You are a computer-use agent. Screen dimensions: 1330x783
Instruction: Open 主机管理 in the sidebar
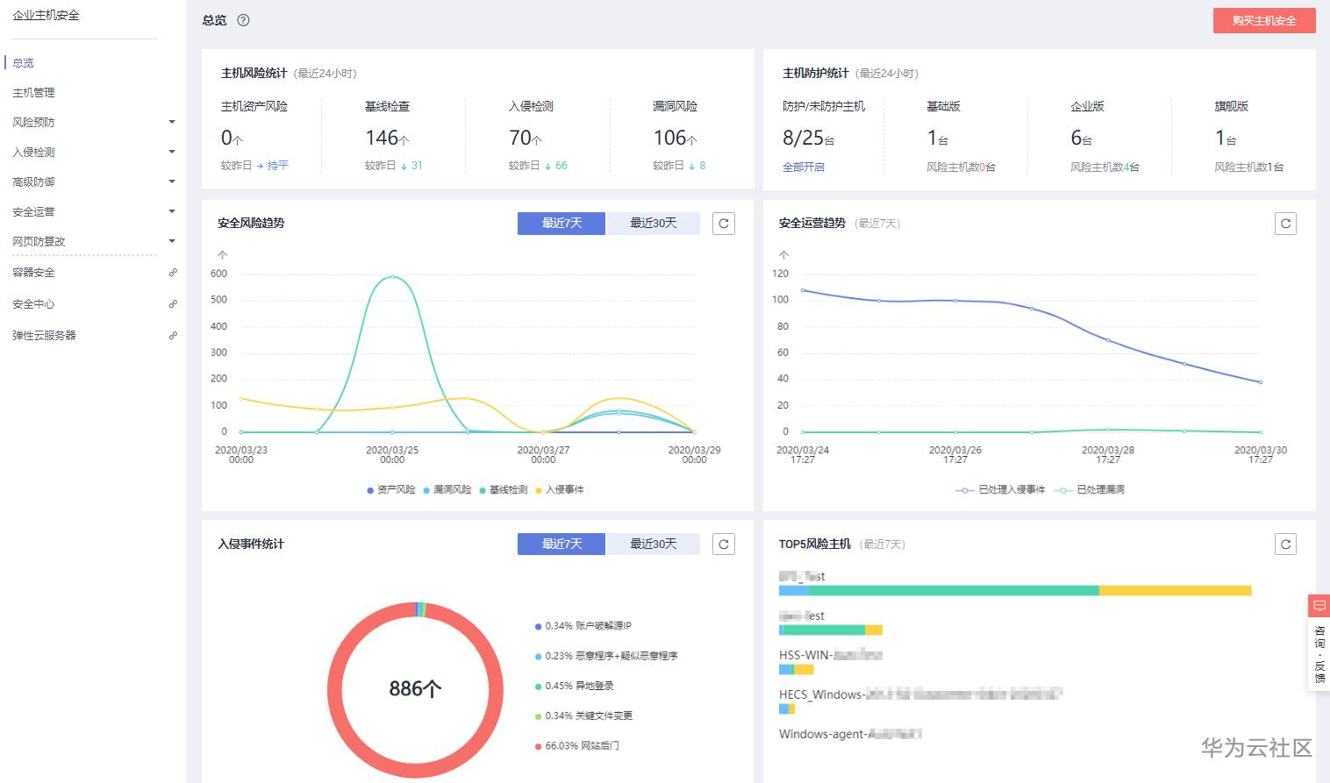pos(33,93)
